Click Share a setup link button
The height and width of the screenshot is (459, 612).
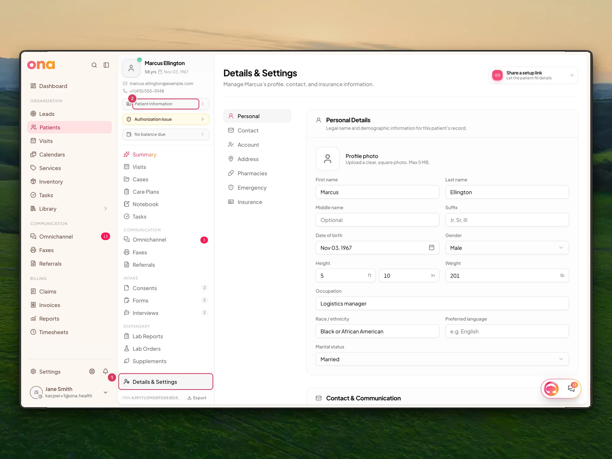pos(533,75)
